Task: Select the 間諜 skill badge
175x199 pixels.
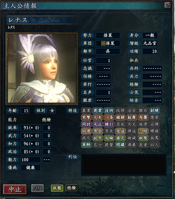Action: point(120,145)
